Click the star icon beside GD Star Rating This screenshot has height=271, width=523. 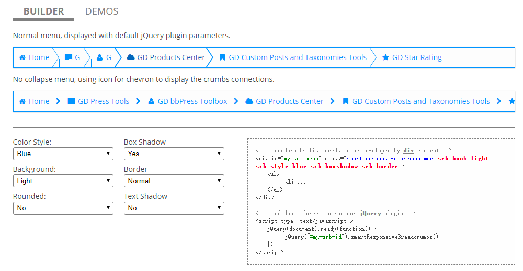click(x=385, y=57)
